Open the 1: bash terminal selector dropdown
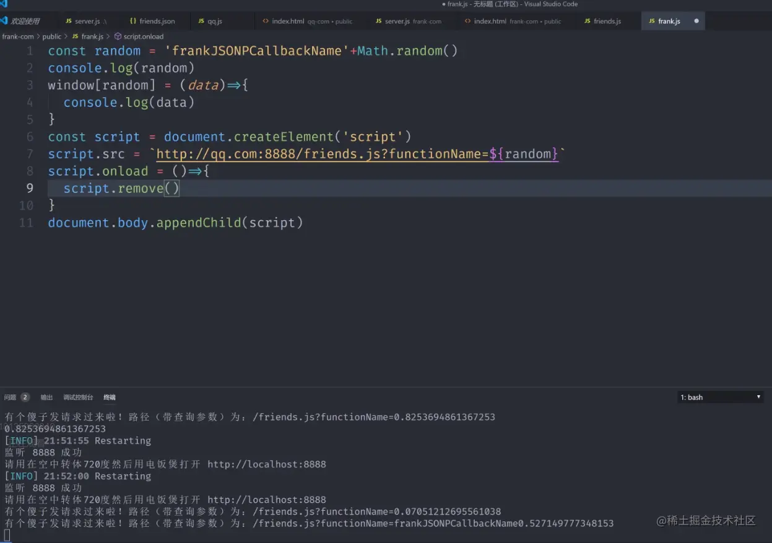The width and height of the screenshot is (772, 543). click(x=720, y=397)
